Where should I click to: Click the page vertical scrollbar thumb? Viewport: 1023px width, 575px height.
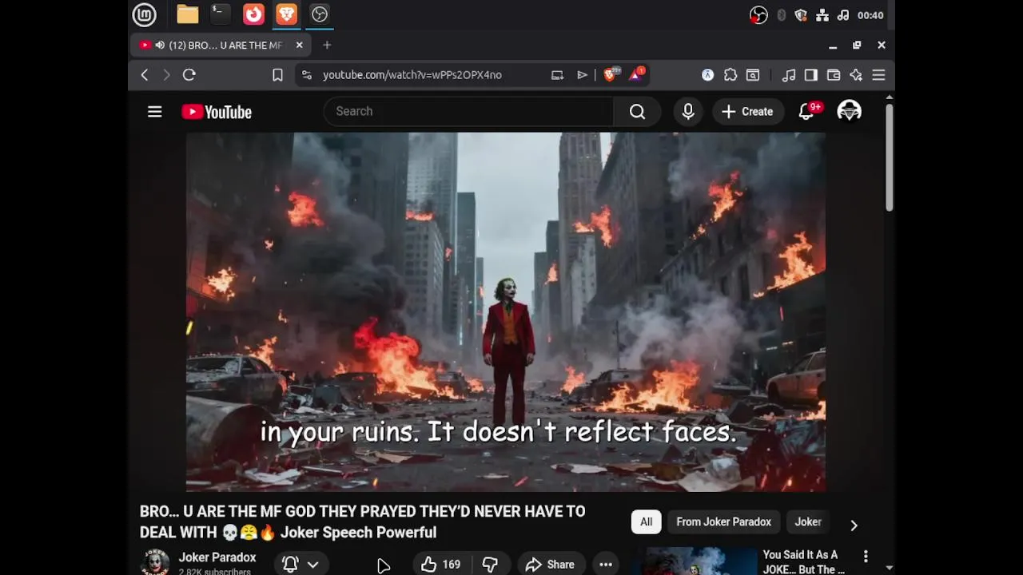point(889,157)
